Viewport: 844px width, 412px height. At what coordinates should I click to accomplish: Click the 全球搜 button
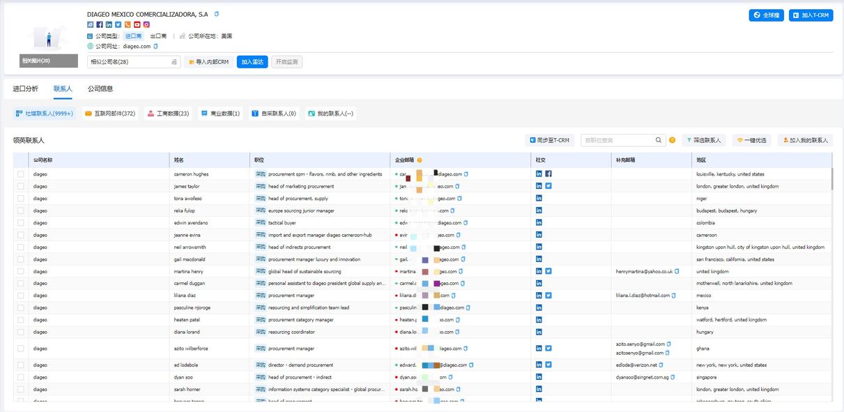767,15
